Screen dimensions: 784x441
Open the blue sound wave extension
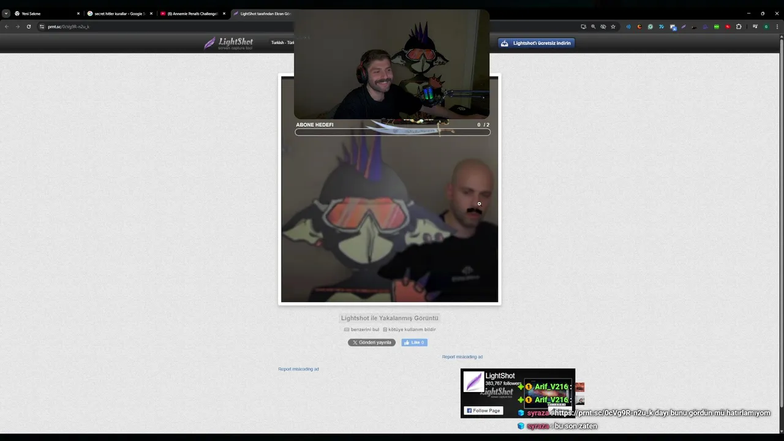pyautogui.click(x=628, y=26)
